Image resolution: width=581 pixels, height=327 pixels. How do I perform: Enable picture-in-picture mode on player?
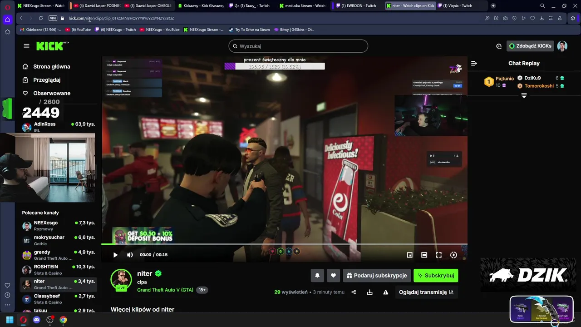click(x=409, y=255)
